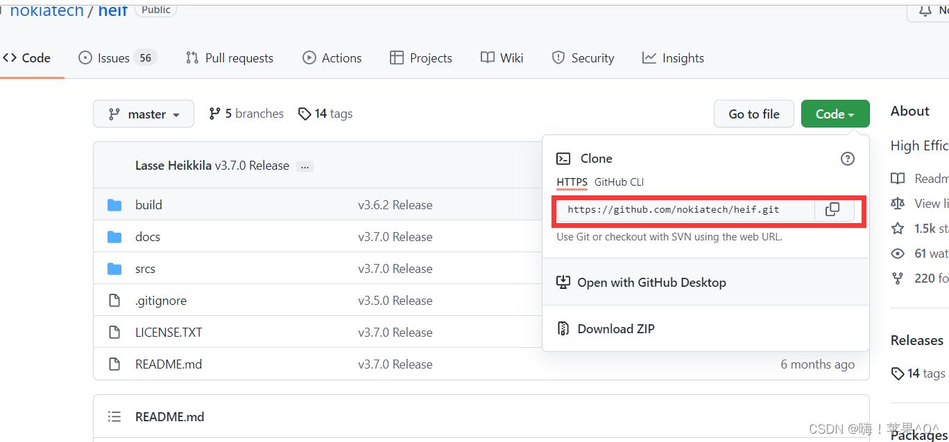Click the star icon in About sidebar
This screenshot has width=949, height=442.
(898, 228)
